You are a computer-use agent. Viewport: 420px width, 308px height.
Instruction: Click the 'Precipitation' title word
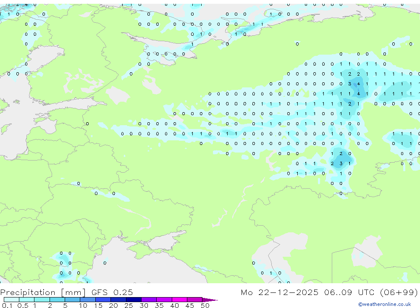click(x=28, y=292)
